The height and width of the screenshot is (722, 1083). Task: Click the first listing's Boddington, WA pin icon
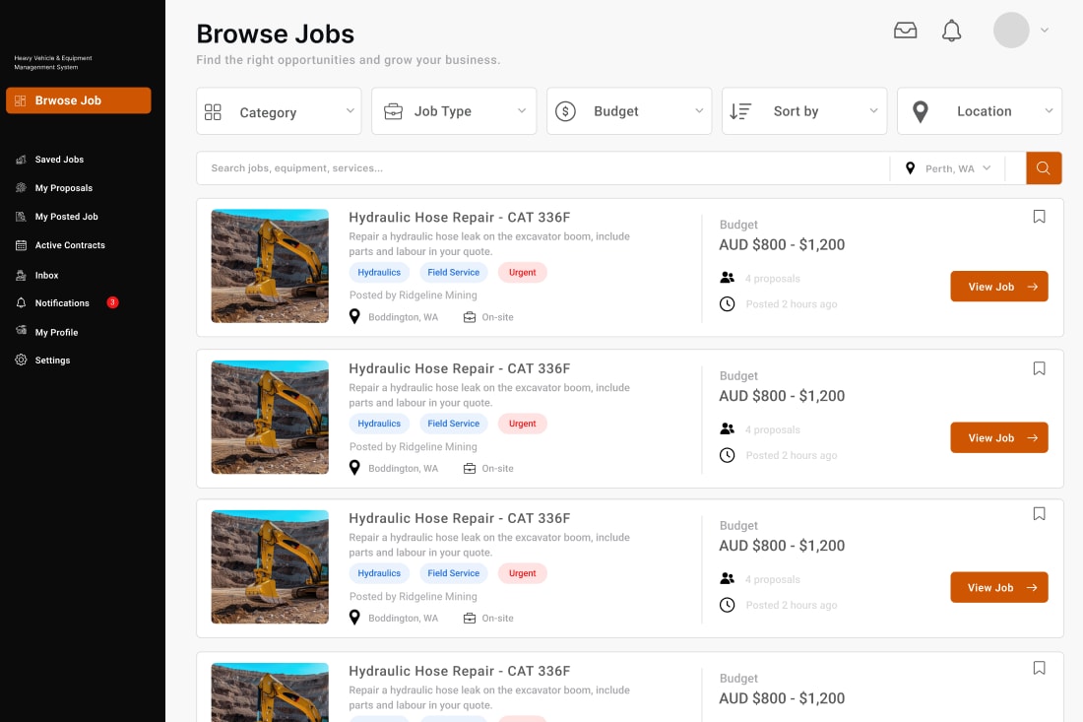354,316
